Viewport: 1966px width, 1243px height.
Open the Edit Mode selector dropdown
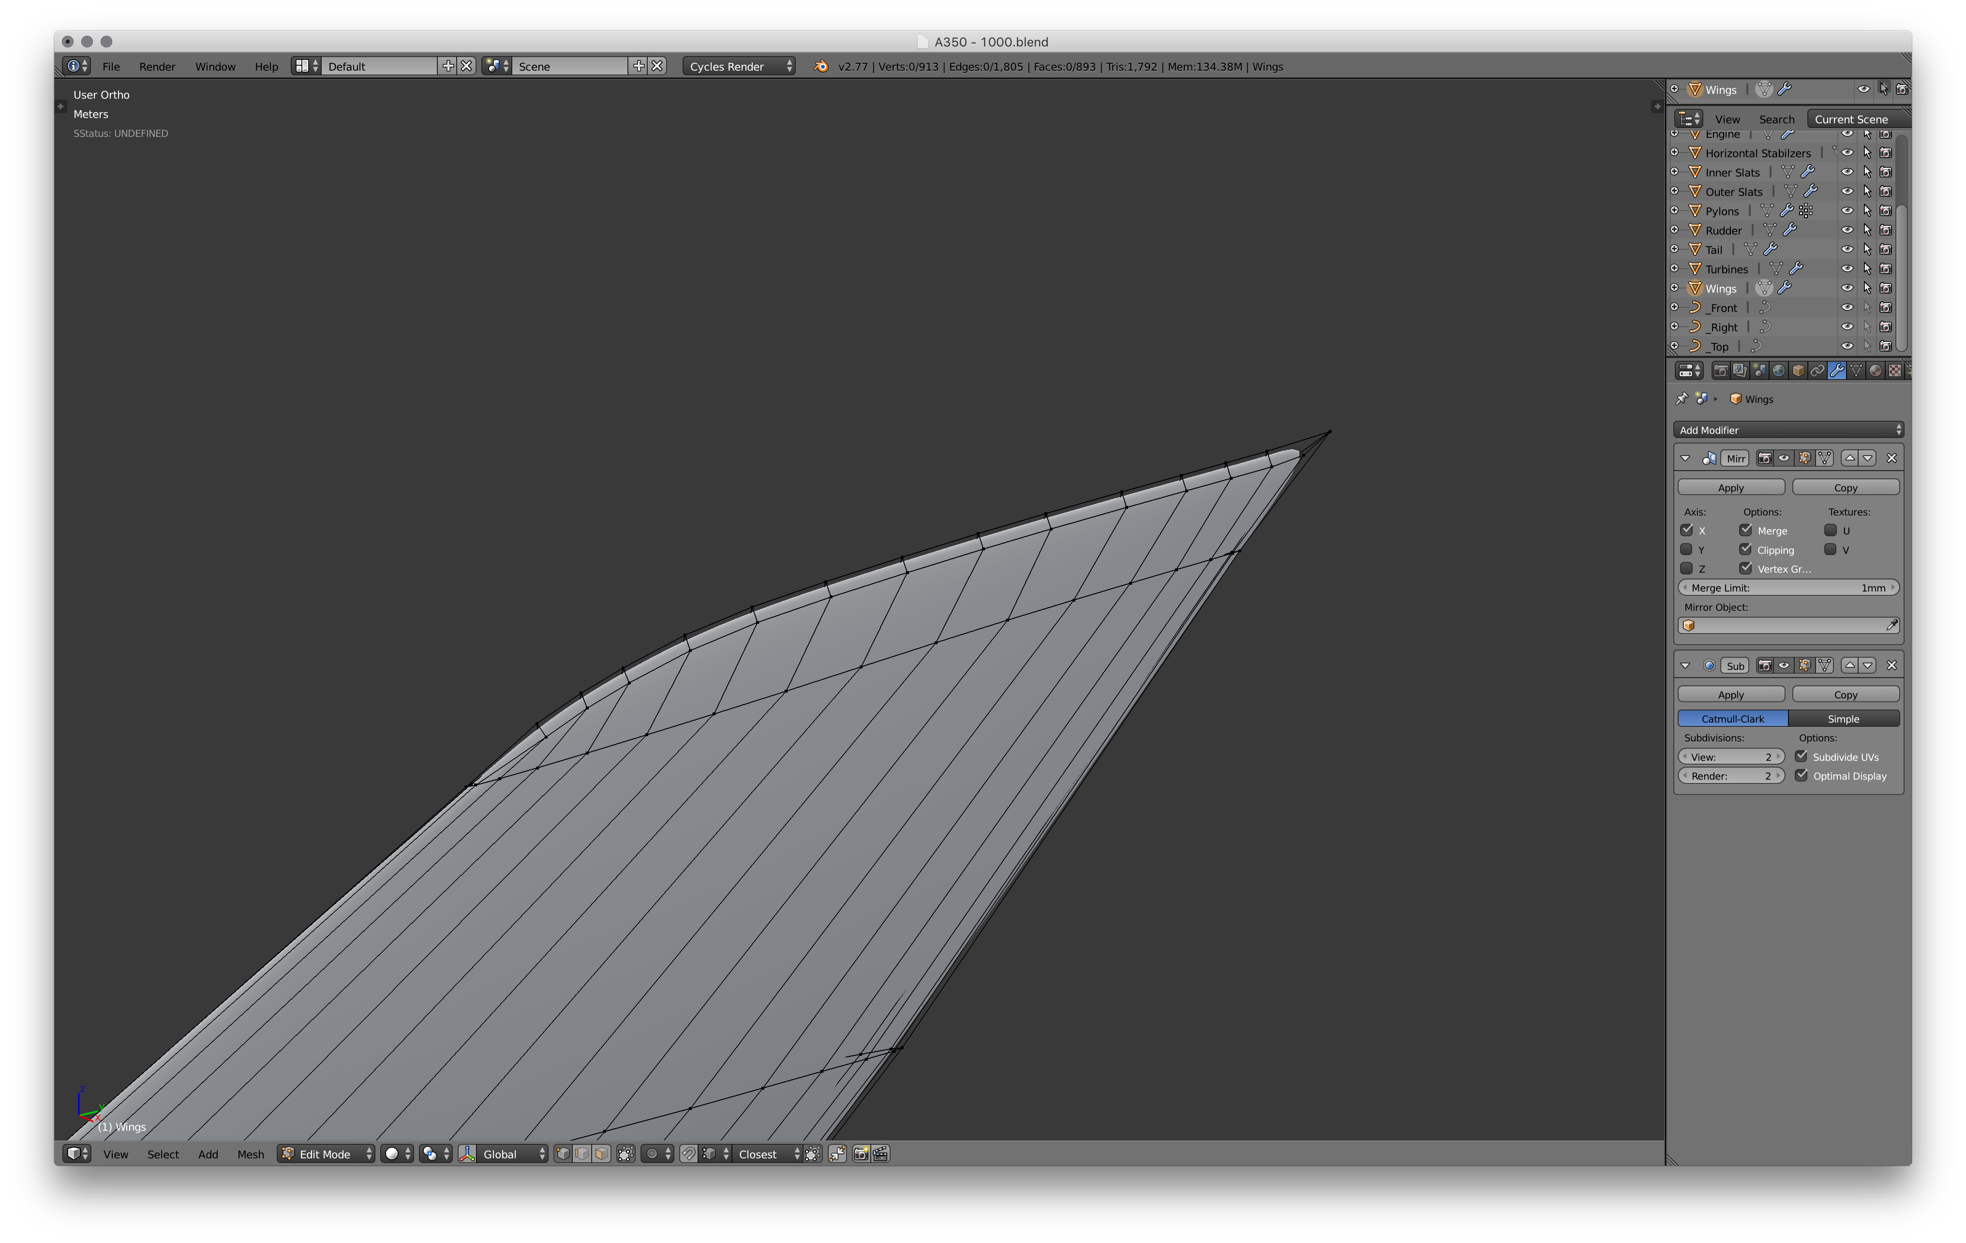[x=326, y=1153]
